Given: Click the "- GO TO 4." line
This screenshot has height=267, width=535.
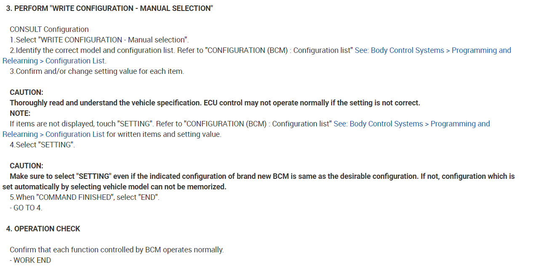Looking at the screenshot, I should pyautogui.click(x=26, y=208).
